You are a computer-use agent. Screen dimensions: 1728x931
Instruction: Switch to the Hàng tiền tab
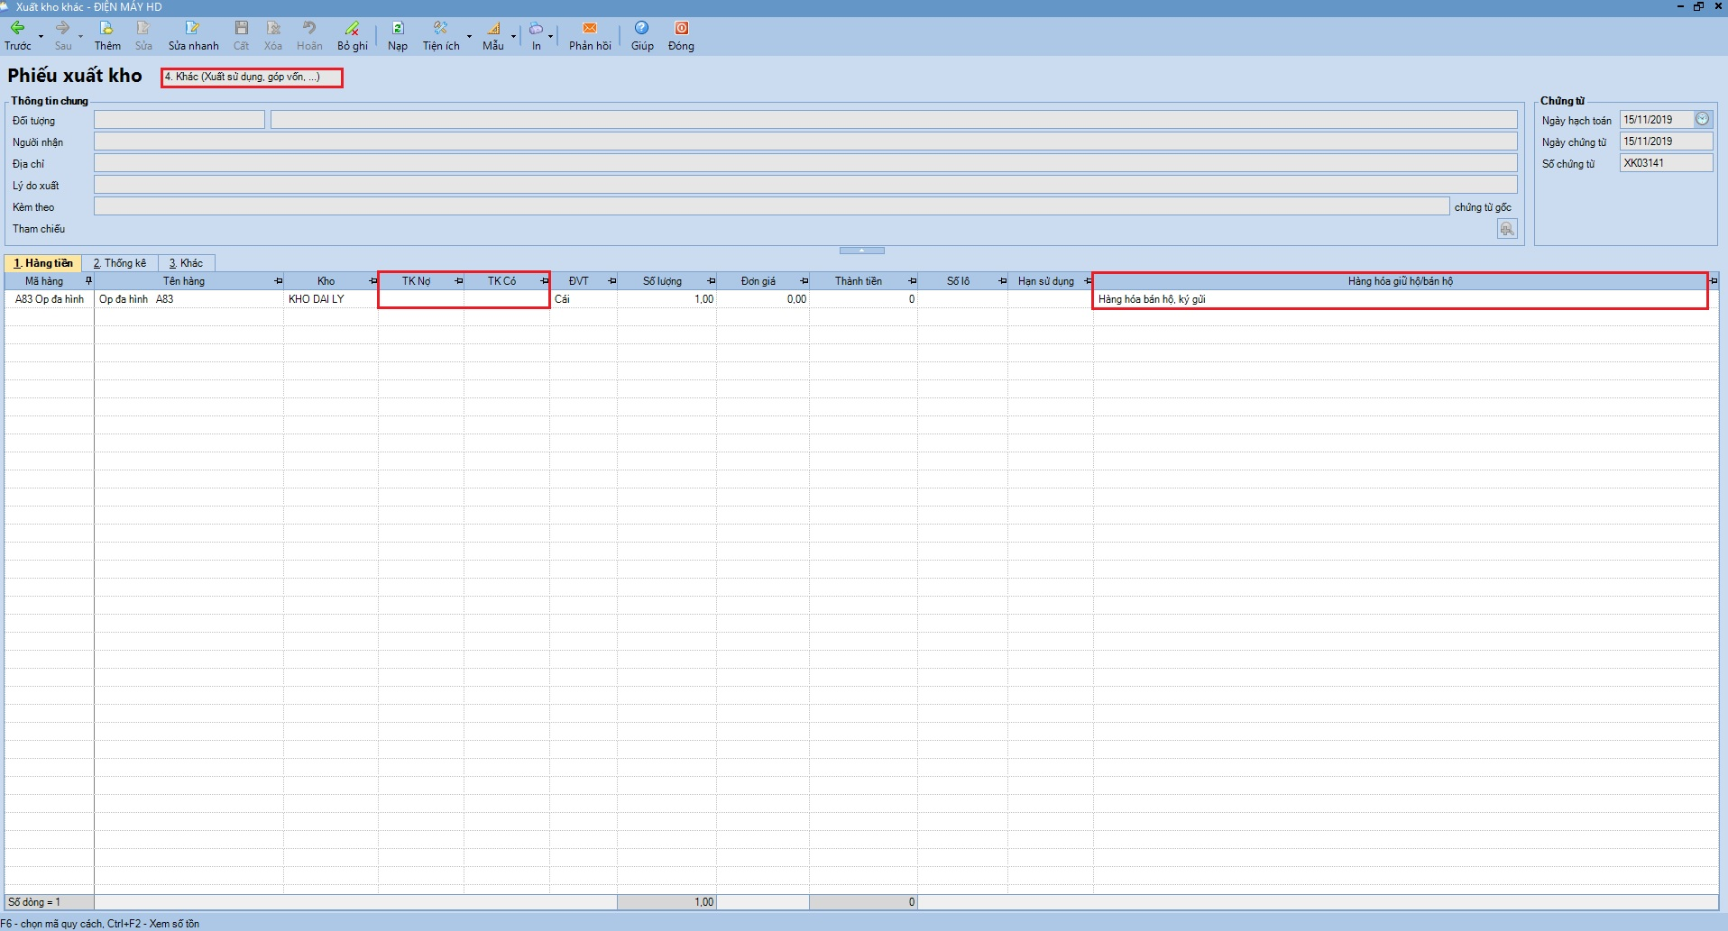click(42, 263)
